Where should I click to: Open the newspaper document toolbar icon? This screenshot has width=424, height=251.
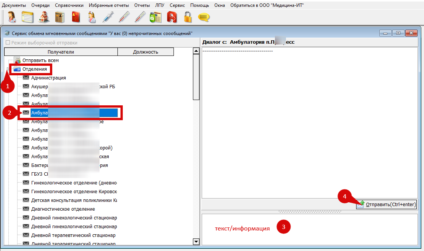[x=60, y=17]
